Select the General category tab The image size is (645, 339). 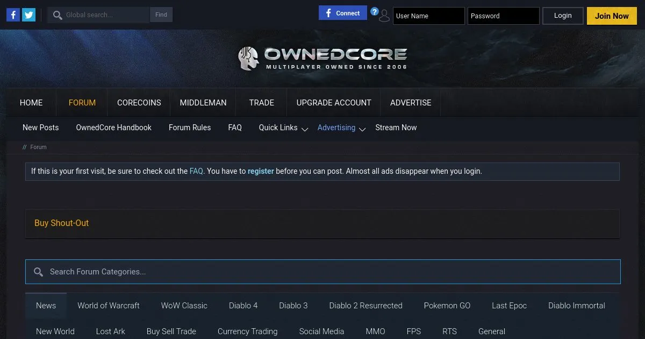point(492,331)
